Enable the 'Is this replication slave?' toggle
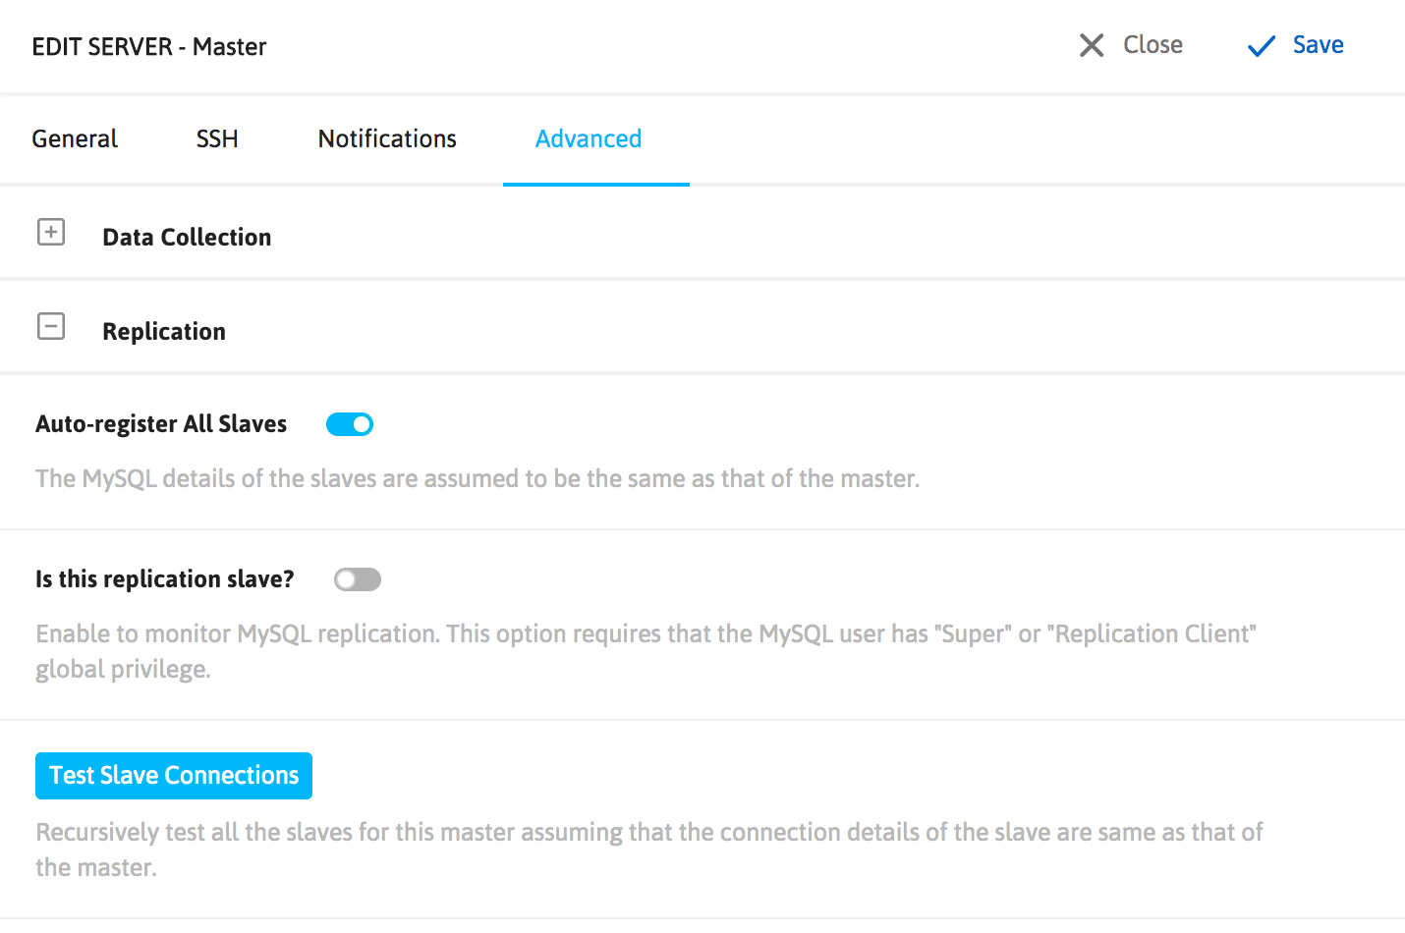The width and height of the screenshot is (1405, 933). (358, 580)
